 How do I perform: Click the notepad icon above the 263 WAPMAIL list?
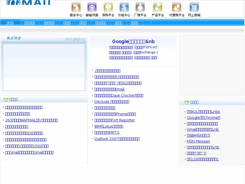pos(6,100)
